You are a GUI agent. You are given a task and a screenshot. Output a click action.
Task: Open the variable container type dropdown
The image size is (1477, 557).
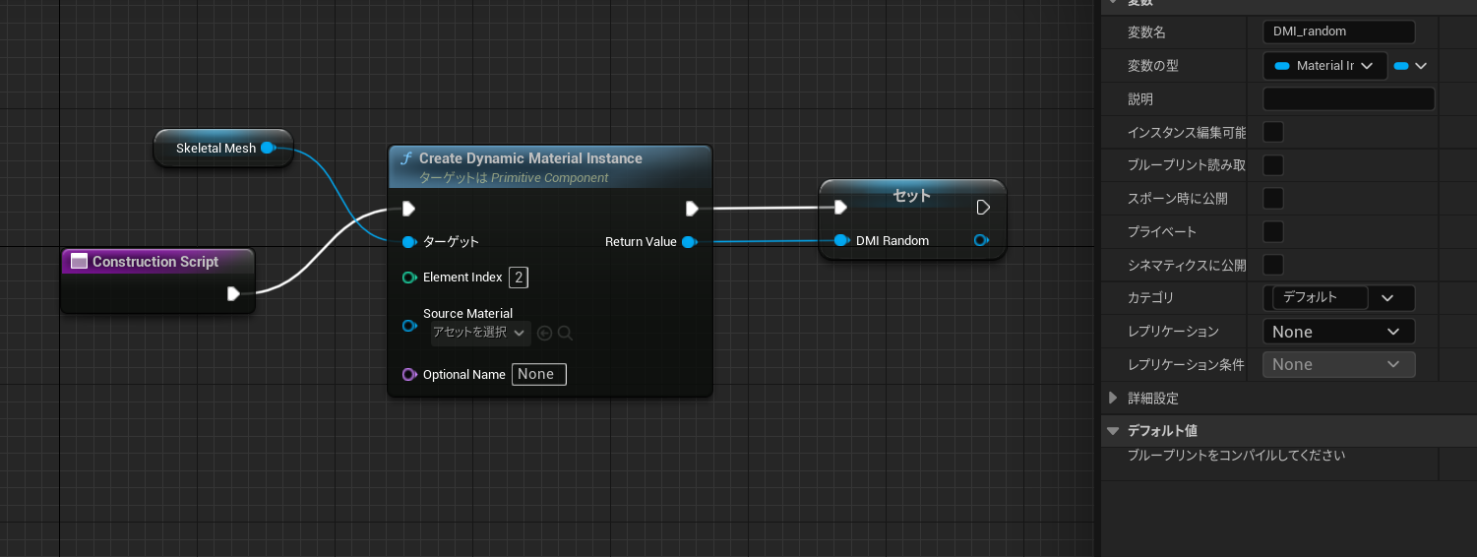1410,66
